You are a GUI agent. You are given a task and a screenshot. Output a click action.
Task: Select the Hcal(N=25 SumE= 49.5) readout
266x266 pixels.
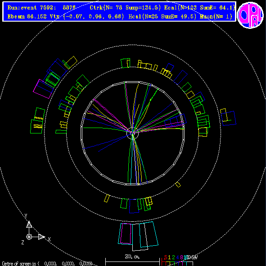click(162, 17)
